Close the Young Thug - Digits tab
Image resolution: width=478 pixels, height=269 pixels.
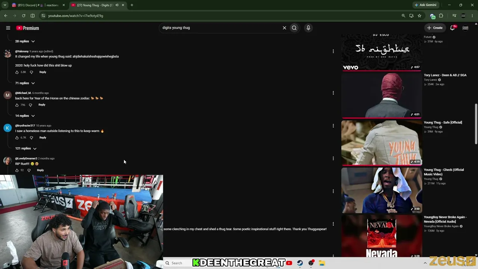tap(123, 5)
